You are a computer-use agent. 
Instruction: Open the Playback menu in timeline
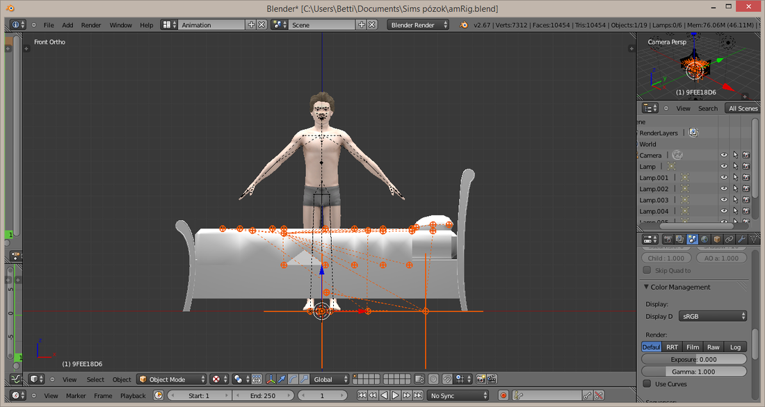point(133,396)
